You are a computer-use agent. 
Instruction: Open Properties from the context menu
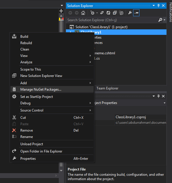tap(52, 159)
